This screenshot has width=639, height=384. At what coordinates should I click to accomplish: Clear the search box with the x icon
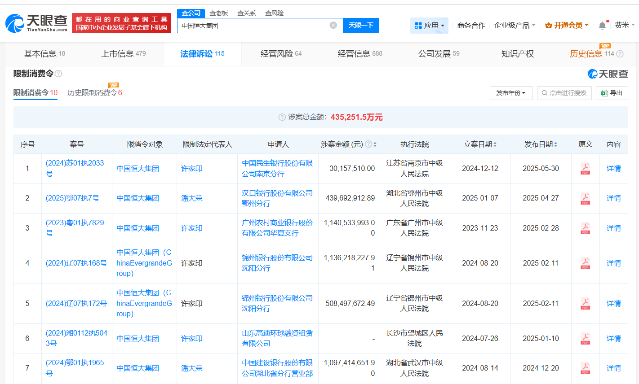pyautogui.click(x=333, y=26)
